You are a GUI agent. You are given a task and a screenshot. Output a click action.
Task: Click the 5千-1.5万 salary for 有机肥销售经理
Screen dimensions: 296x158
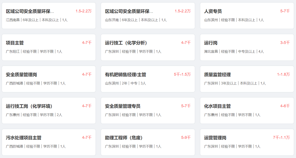coord(182,74)
